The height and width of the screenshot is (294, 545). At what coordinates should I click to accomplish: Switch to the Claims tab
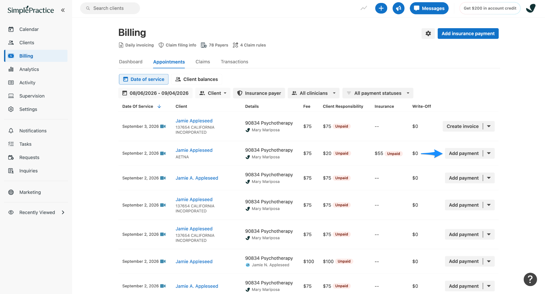tap(203, 62)
